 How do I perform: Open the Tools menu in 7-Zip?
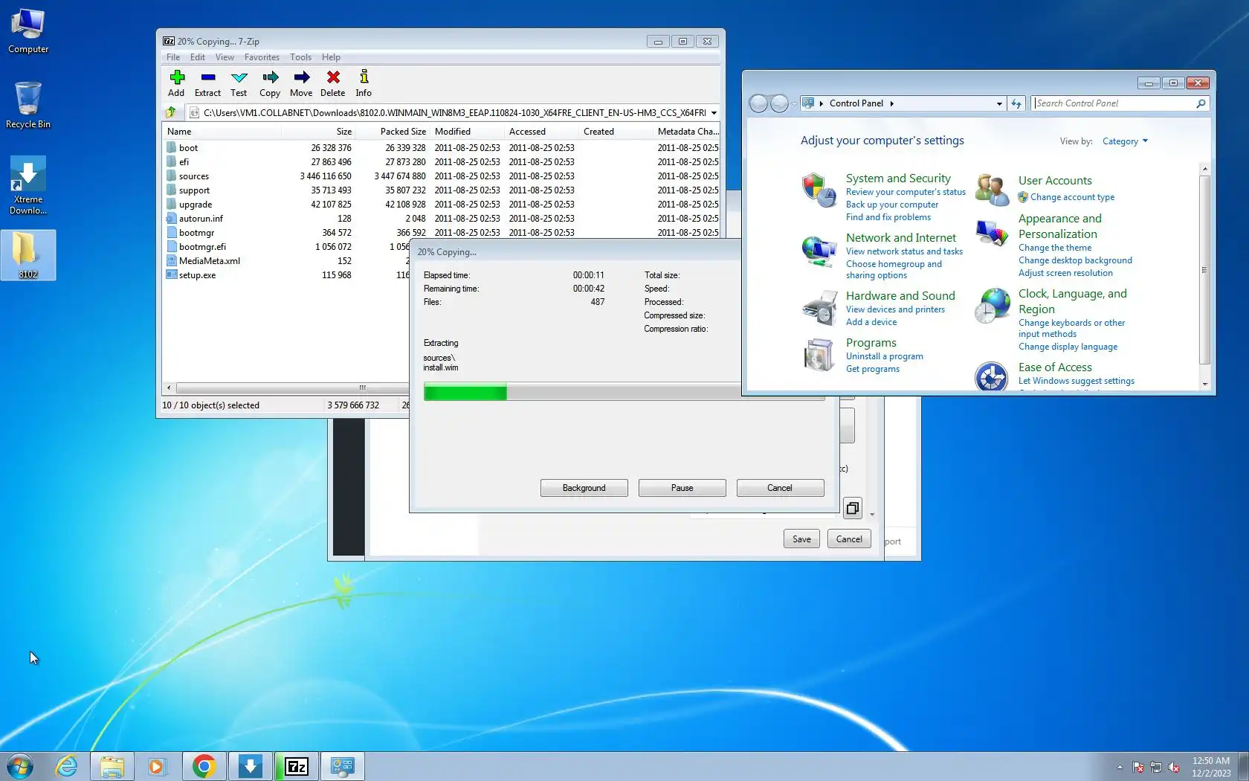pyautogui.click(x=301, y=57)
